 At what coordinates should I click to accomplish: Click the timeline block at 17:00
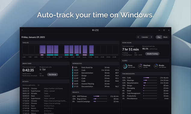click(91, 49)
